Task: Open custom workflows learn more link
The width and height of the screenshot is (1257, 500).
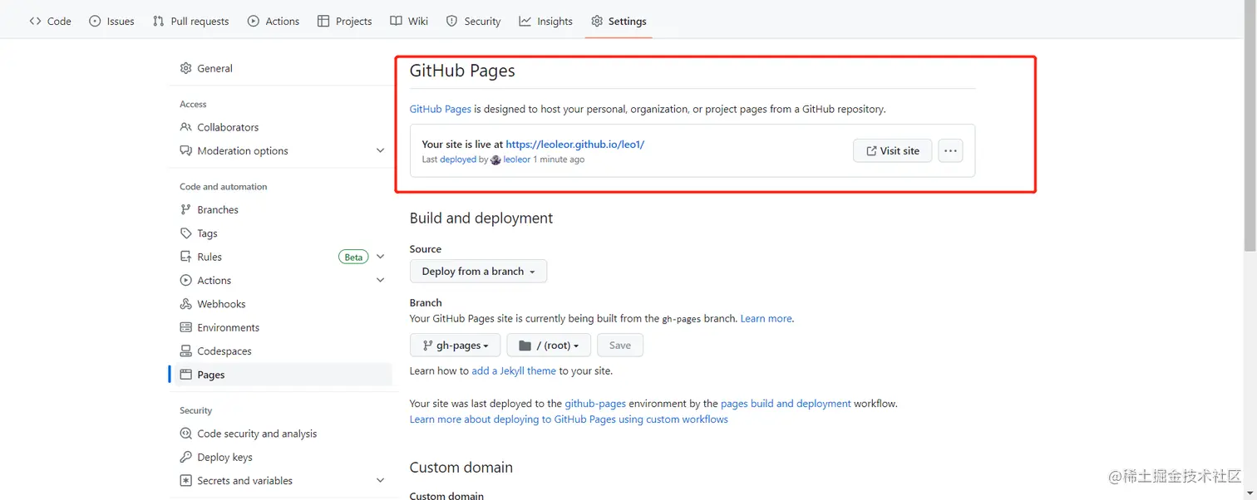Action: click(569, 419)
